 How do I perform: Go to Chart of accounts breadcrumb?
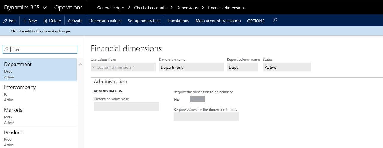(150, 8)
